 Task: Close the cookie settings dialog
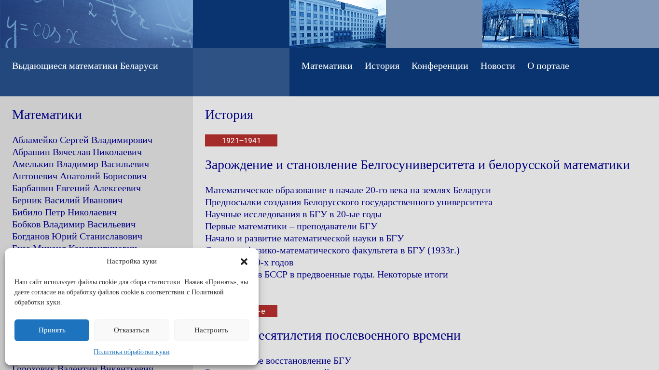(244, 262)
